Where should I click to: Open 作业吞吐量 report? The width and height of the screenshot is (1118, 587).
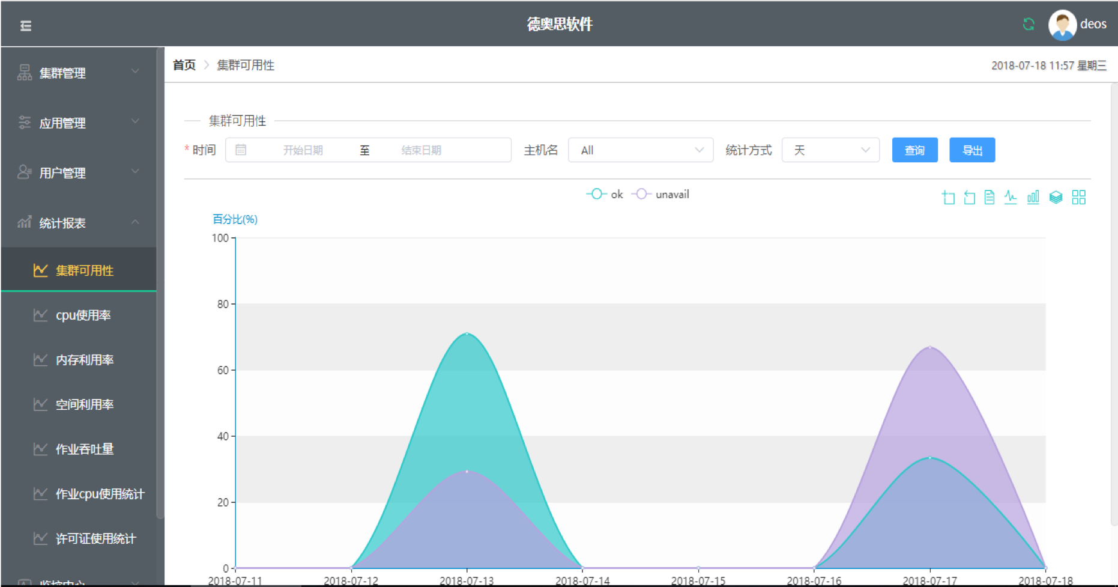click(x=79, y=449)
